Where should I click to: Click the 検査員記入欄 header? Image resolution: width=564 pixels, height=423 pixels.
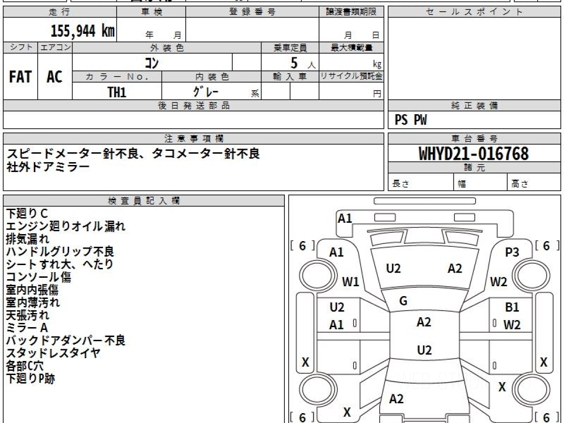click(x=144, y=201)
